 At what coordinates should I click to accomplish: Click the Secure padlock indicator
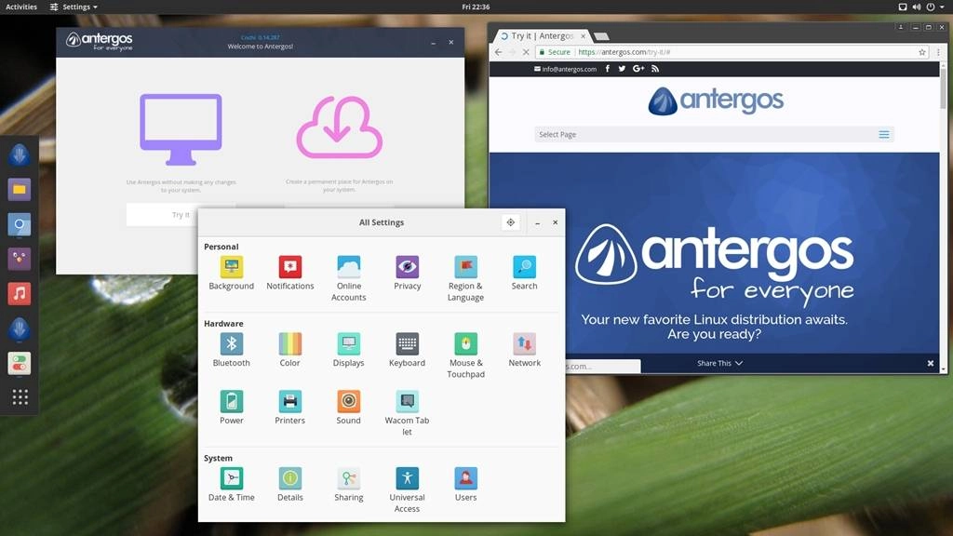pos(555,52)
